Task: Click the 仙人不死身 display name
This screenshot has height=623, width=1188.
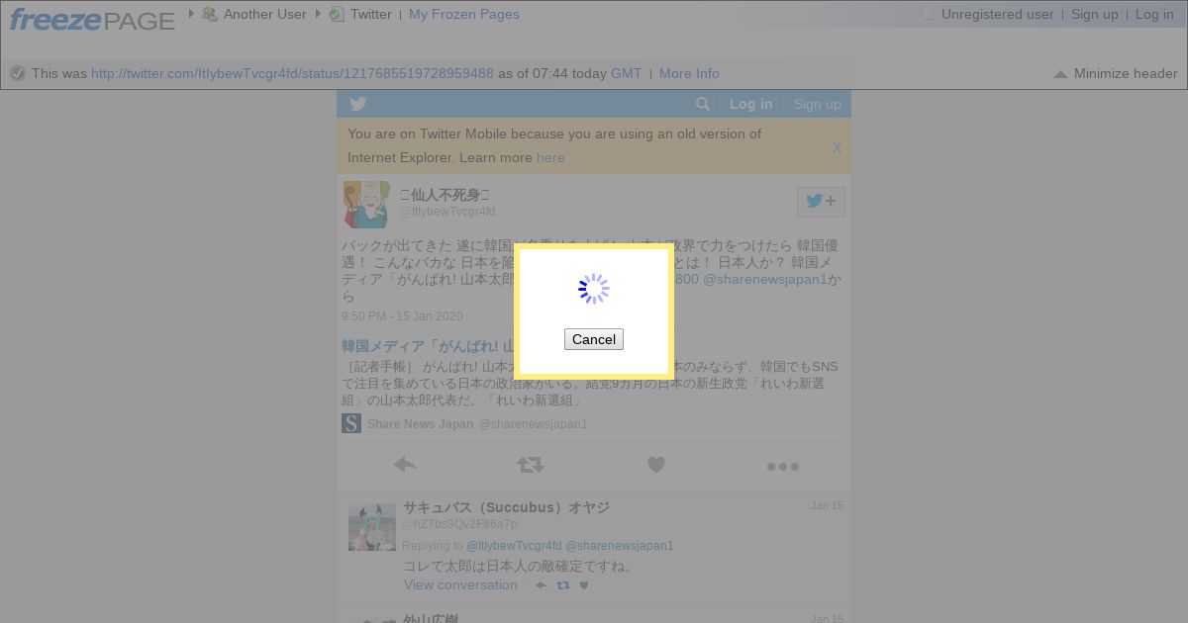Action: [445, 195]
